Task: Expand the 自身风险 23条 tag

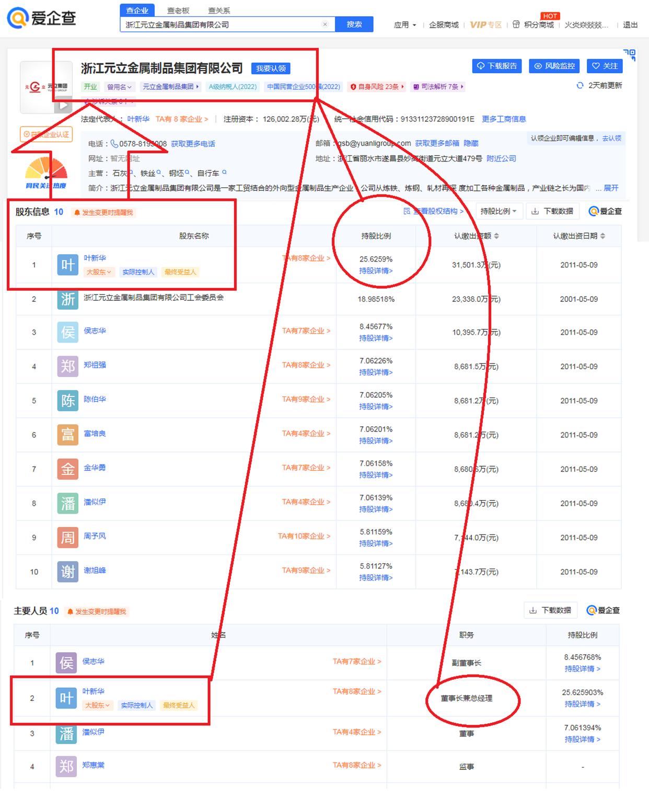Action: pyautogui.click(x=377, y=87)
